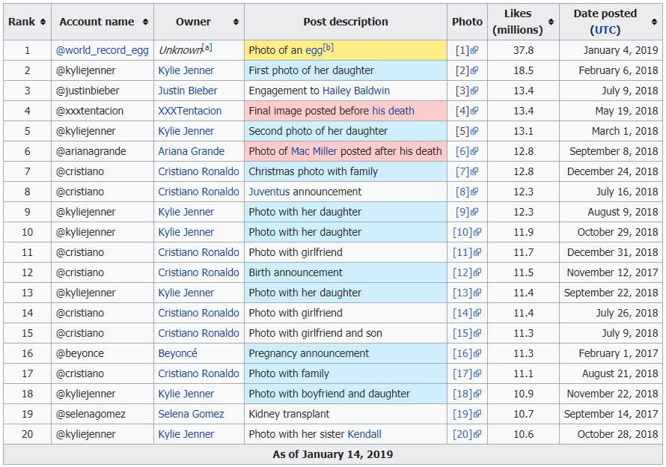Open footnote [b] after egg photo

(x=329, y=46)
